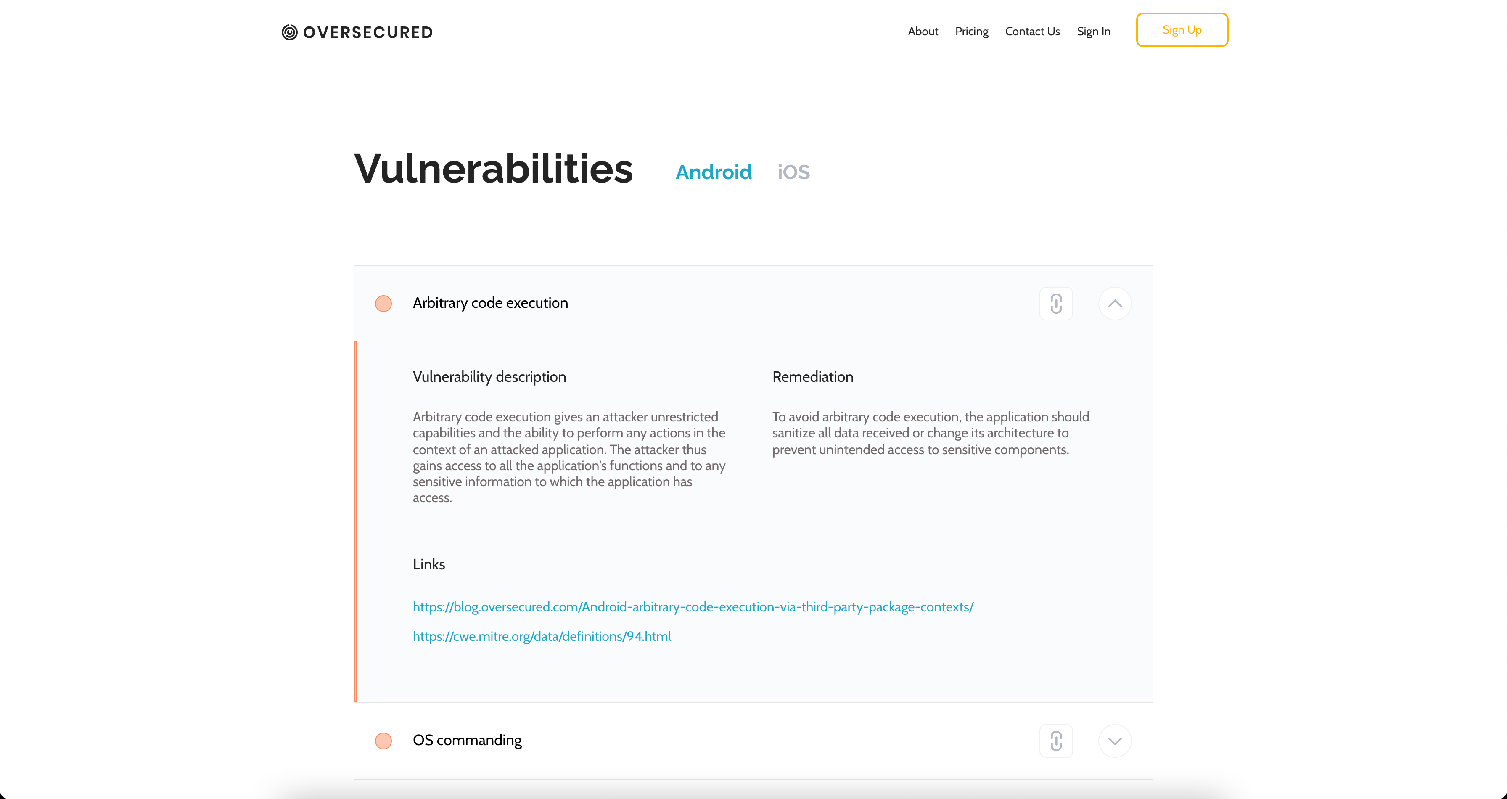Switch to the Android vulnerabilities tab
This screenshot has width=1507, height=799.
coord(713,172)
